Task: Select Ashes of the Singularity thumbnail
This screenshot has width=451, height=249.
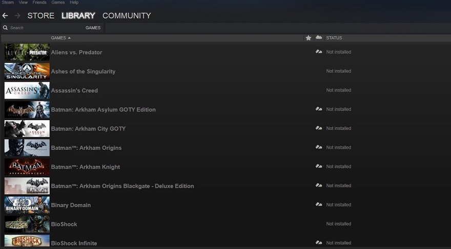Action: pyautogui.click(x=27, y=71)
